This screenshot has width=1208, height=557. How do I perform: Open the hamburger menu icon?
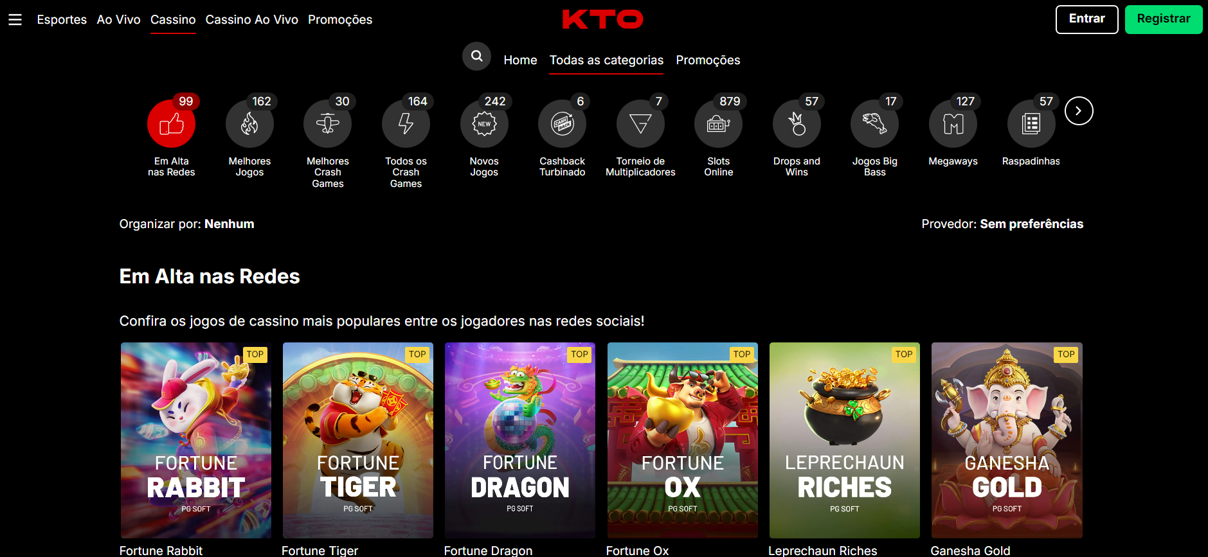point(15,20)
